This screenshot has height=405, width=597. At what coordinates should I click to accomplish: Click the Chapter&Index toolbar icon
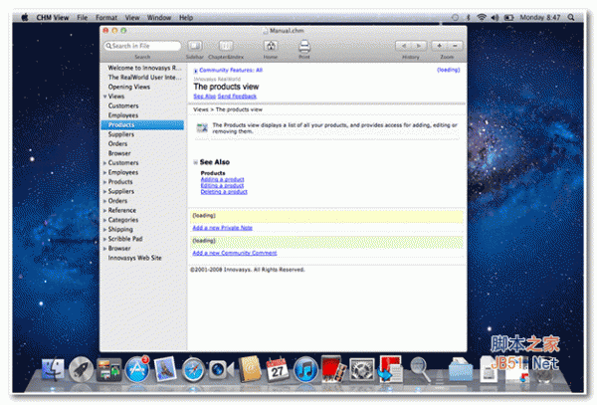pyautogui.click(x=225, y=46)
